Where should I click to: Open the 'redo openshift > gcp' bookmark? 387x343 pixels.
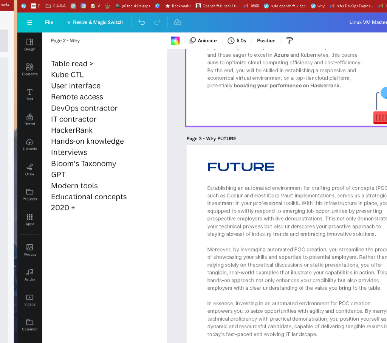[285, 6]
